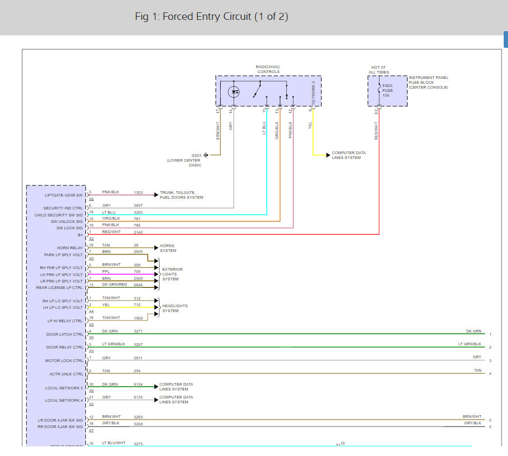Select the LH PRK LP SPLY VOLT label

pos(62,274)
